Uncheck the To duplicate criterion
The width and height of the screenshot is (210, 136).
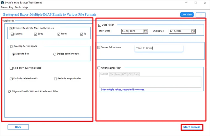(x=82, y=34)
